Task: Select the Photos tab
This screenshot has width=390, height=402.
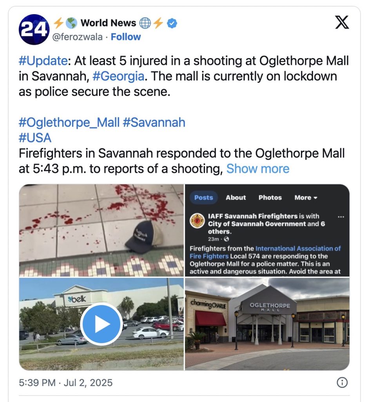Action: click(270, 197)
